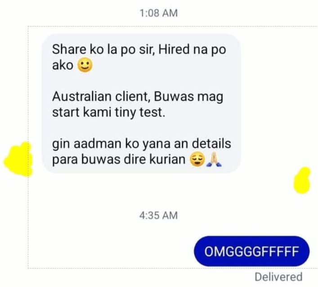Screen dimensions: 318x287
Task: Click the "Share ko la po sir" text
Action: coord(103,49)
